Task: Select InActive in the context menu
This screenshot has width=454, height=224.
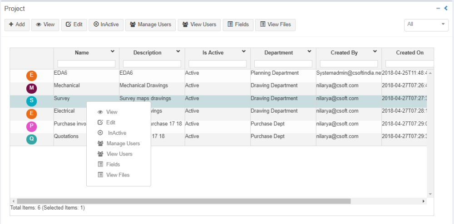Action: [117, 133]
